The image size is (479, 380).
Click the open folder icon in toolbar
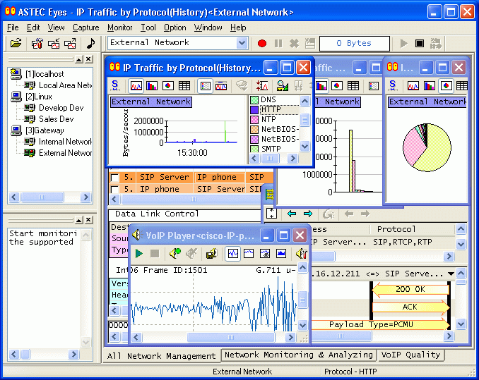16,44
